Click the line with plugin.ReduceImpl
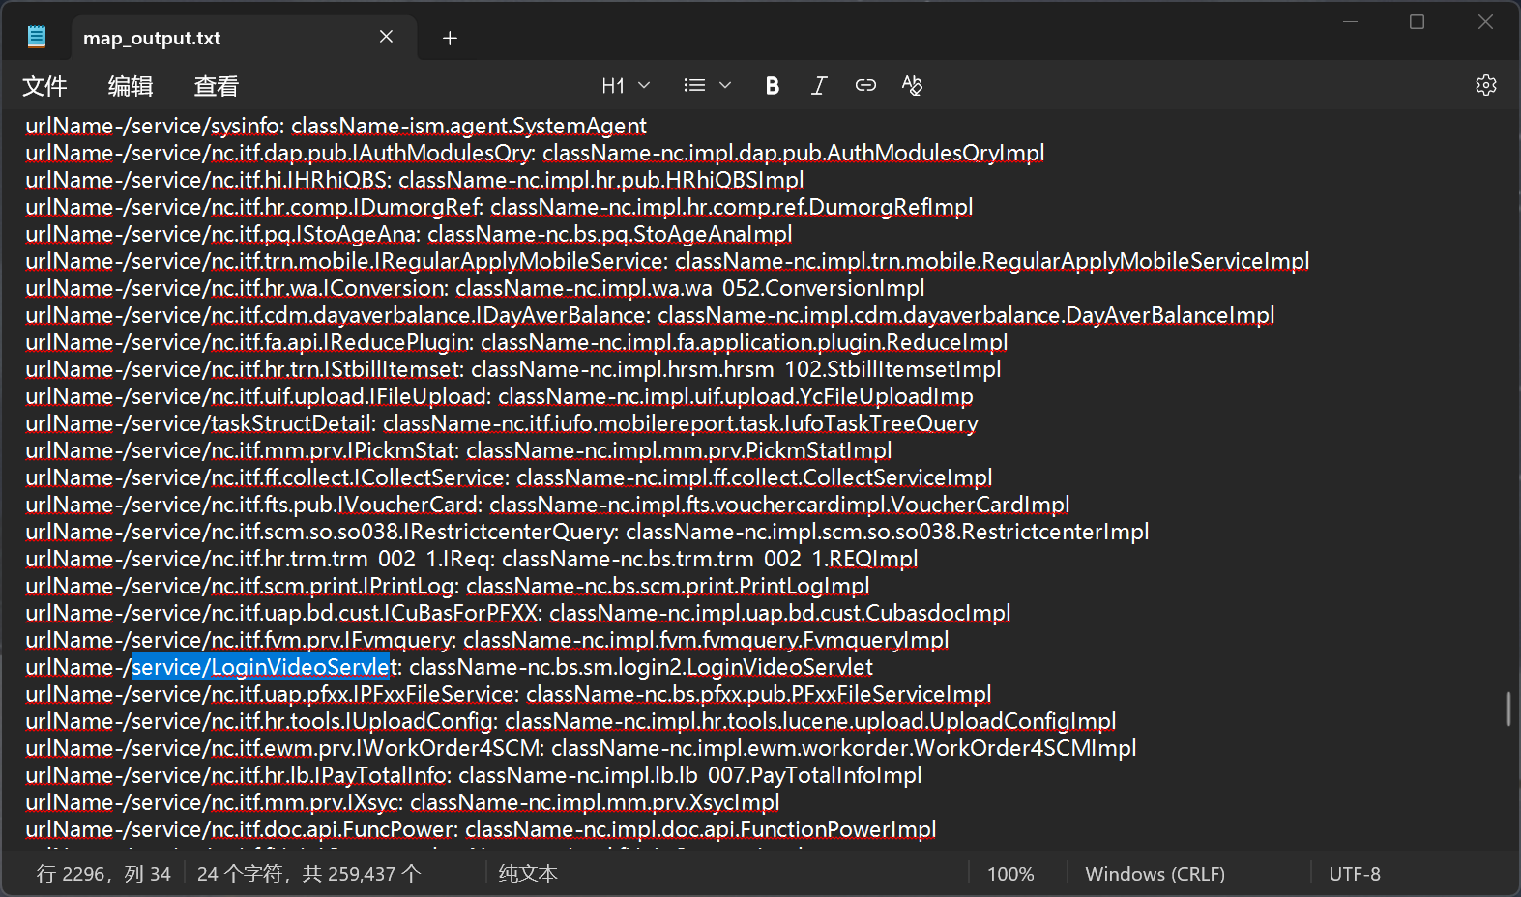Image resolution: width=1521 pixels, height=897 pixels. (516, 342)
